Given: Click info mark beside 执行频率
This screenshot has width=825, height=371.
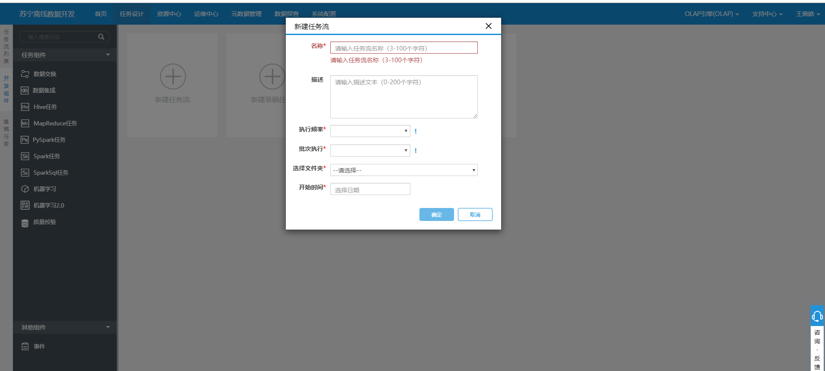Looking at the screenshot, I should pyautogui.click(x=416, y=131).
